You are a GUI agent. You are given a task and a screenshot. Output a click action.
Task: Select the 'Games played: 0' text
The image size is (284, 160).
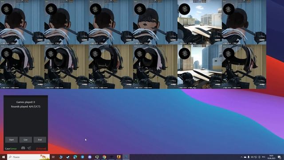[26, 102]
